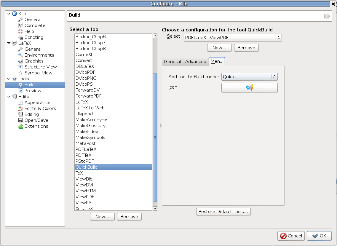The width and height of the screenshot is (337, 246).
Task: Click the Complete page icon
Action: (20, 25)
